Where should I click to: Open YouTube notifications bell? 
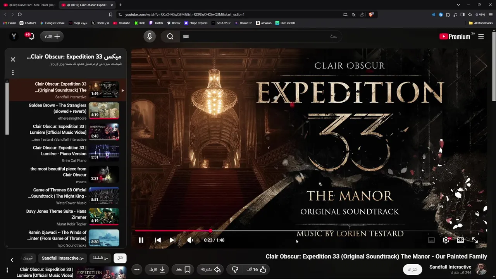(31, 36)
